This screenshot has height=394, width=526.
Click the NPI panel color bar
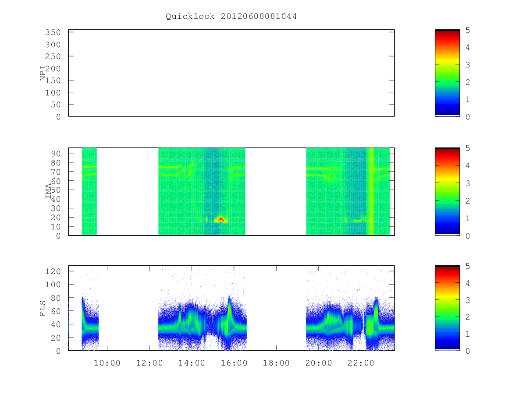[447, 73]
